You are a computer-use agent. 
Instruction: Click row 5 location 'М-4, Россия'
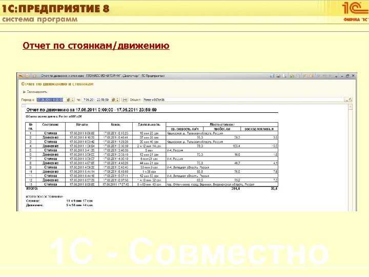coord(175,150)
